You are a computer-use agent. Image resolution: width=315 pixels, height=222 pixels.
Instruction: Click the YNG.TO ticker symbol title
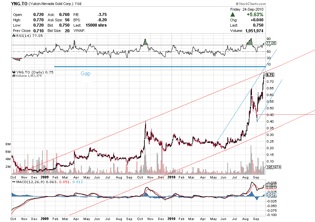pos(19,4)
